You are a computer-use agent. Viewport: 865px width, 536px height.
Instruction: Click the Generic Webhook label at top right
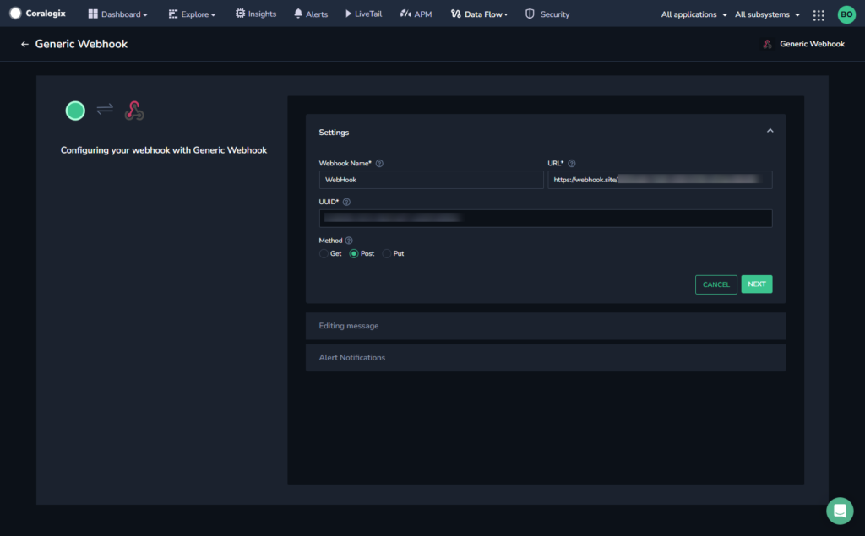pyautogui.click(x=812, y=44)
